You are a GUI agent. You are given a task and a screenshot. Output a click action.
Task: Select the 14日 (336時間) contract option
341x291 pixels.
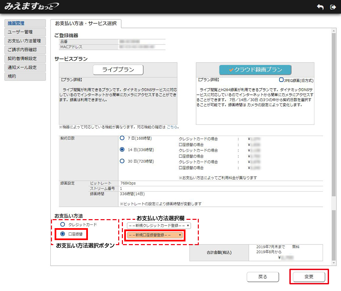coord(122,150)
